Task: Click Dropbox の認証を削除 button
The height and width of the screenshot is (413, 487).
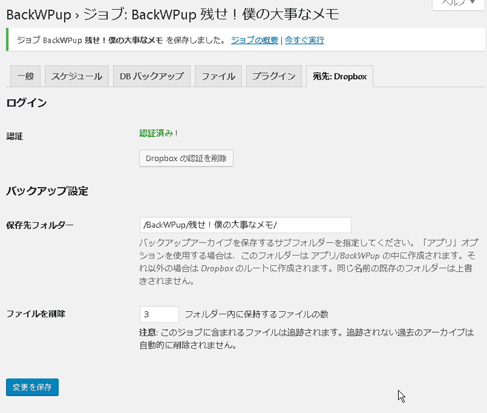Action: point(186,158)
